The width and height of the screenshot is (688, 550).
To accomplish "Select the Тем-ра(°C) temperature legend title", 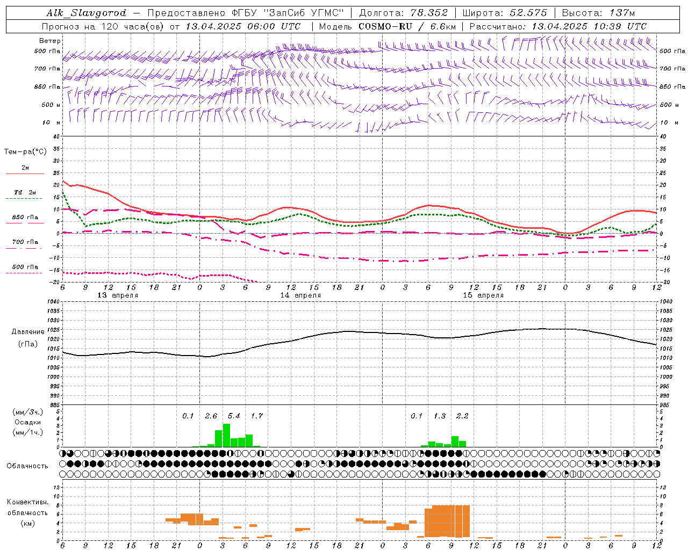I will click(x=25, y=152).
